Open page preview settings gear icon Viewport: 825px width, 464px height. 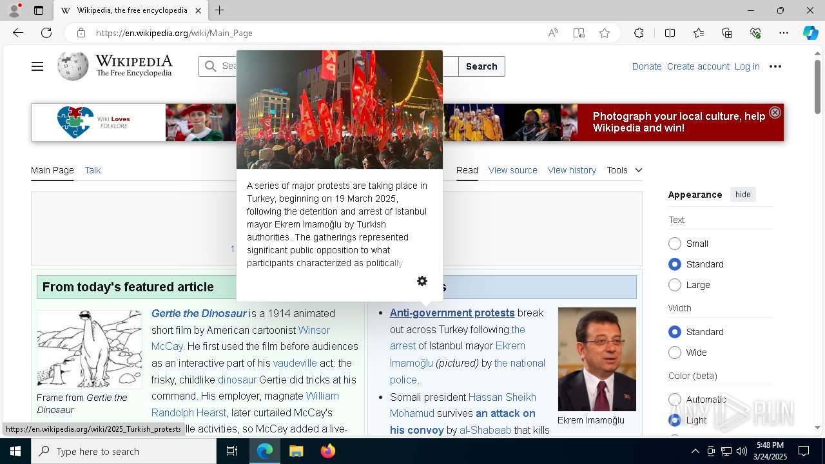tap(422, 281)
